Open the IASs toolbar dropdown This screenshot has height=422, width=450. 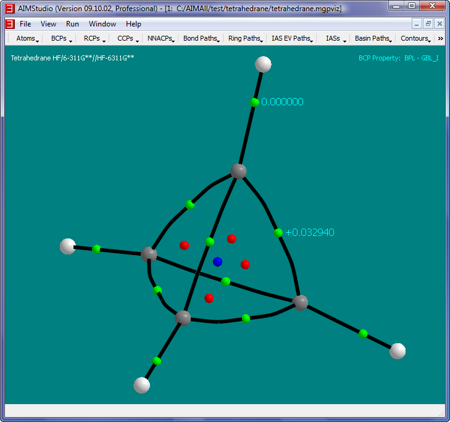(x=335, y=38)
